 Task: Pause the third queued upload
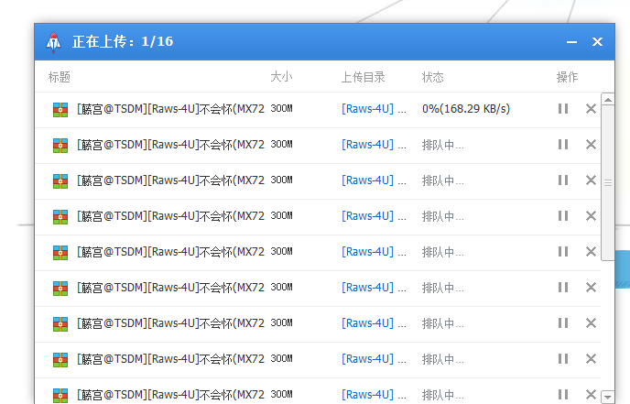[x=563, y=180]
